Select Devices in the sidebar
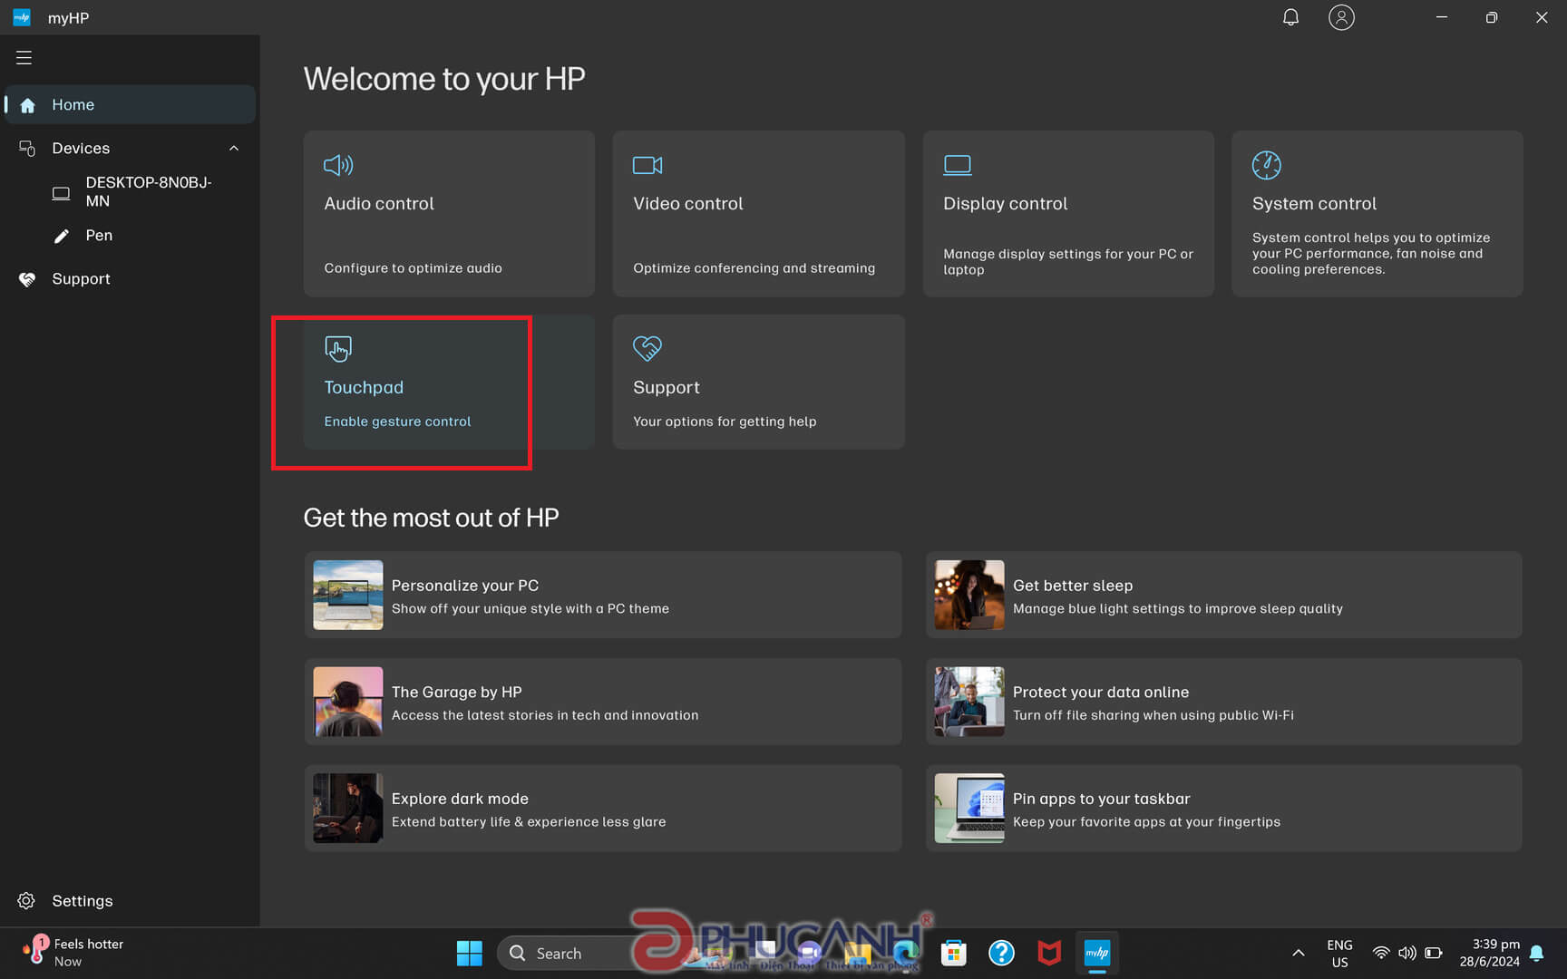This screenshot has height=979, width=1567. 131,148
